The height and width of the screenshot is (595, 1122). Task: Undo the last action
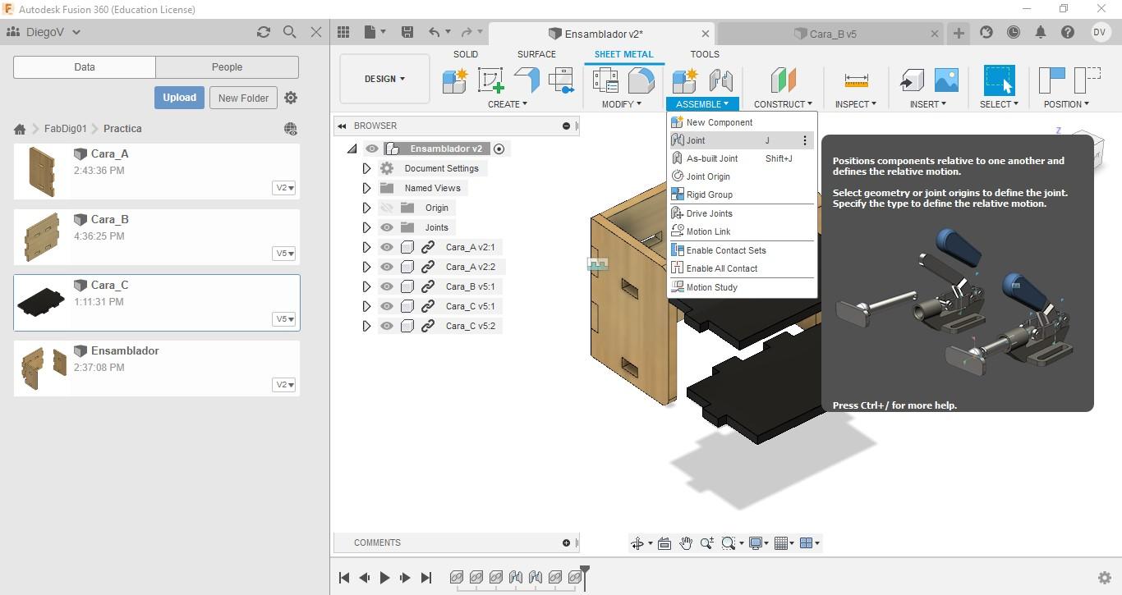pyautogui.click(x=434, y=32)
